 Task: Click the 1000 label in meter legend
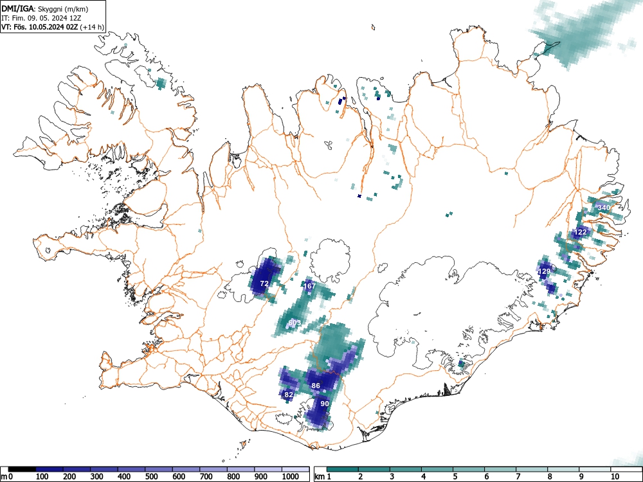pyautogui.click(x=291, y=477)
